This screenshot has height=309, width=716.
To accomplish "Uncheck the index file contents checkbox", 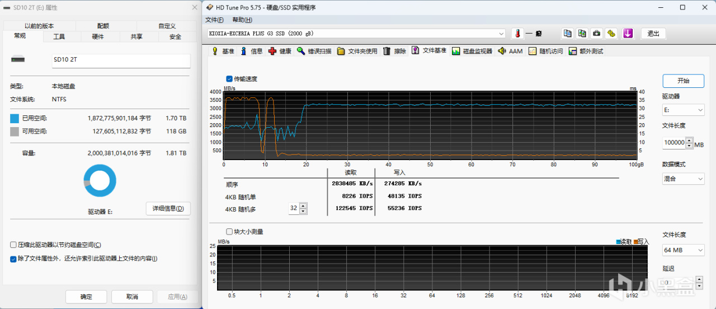I will (13, 259).
